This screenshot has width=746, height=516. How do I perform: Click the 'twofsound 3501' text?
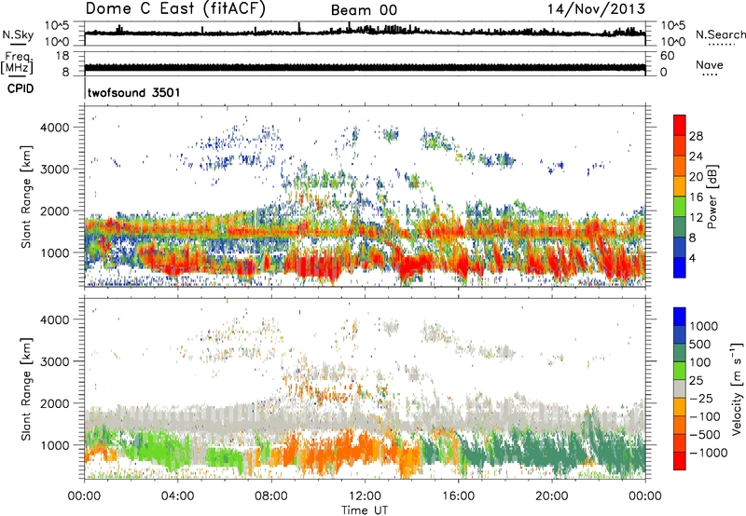point(133,92)
